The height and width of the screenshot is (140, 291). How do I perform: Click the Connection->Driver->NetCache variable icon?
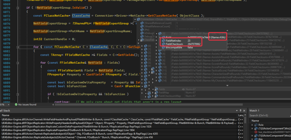(x=138, y=19)
